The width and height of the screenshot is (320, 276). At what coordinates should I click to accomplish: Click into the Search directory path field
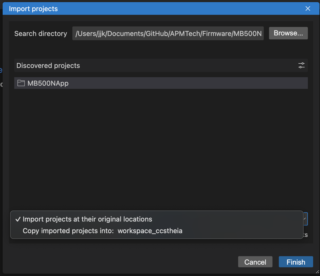pos(168,34)
